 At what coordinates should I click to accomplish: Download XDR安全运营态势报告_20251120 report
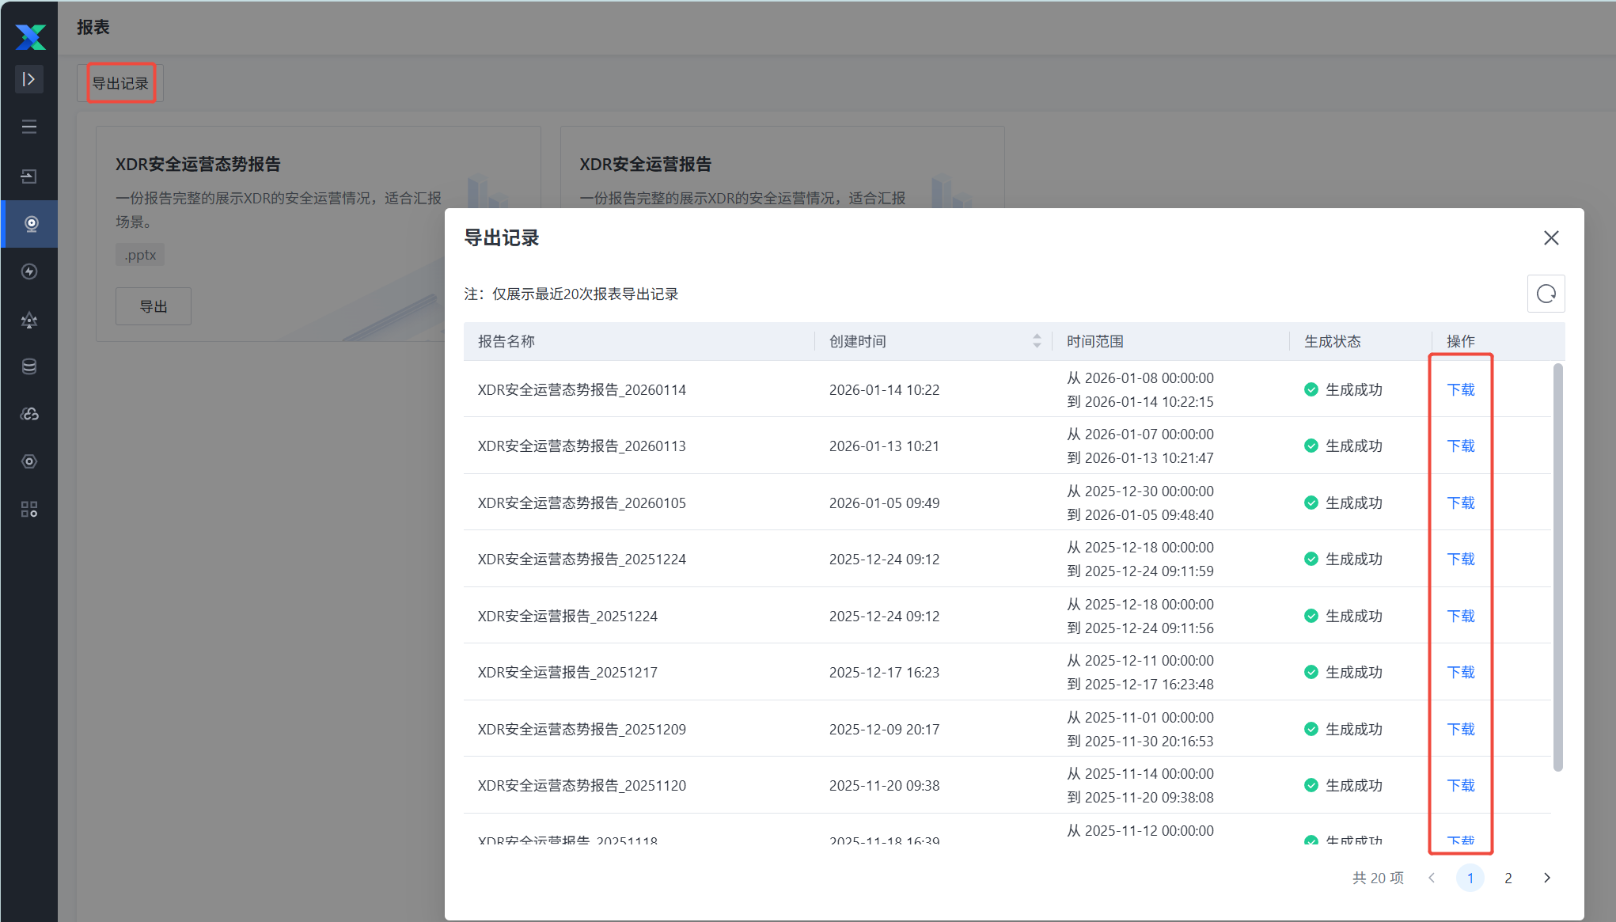1460,785
